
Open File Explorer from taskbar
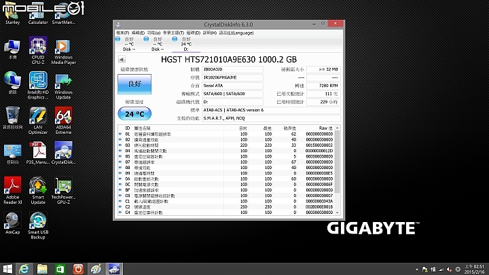click(x=42, y=269)
